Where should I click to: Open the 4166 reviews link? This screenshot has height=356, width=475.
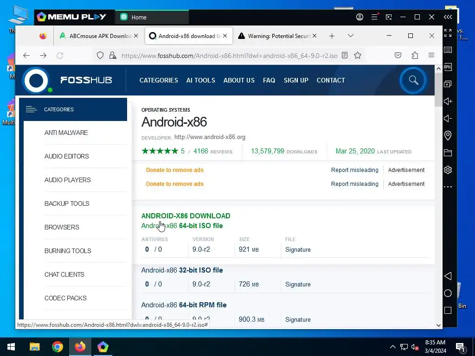click(212, 151)
